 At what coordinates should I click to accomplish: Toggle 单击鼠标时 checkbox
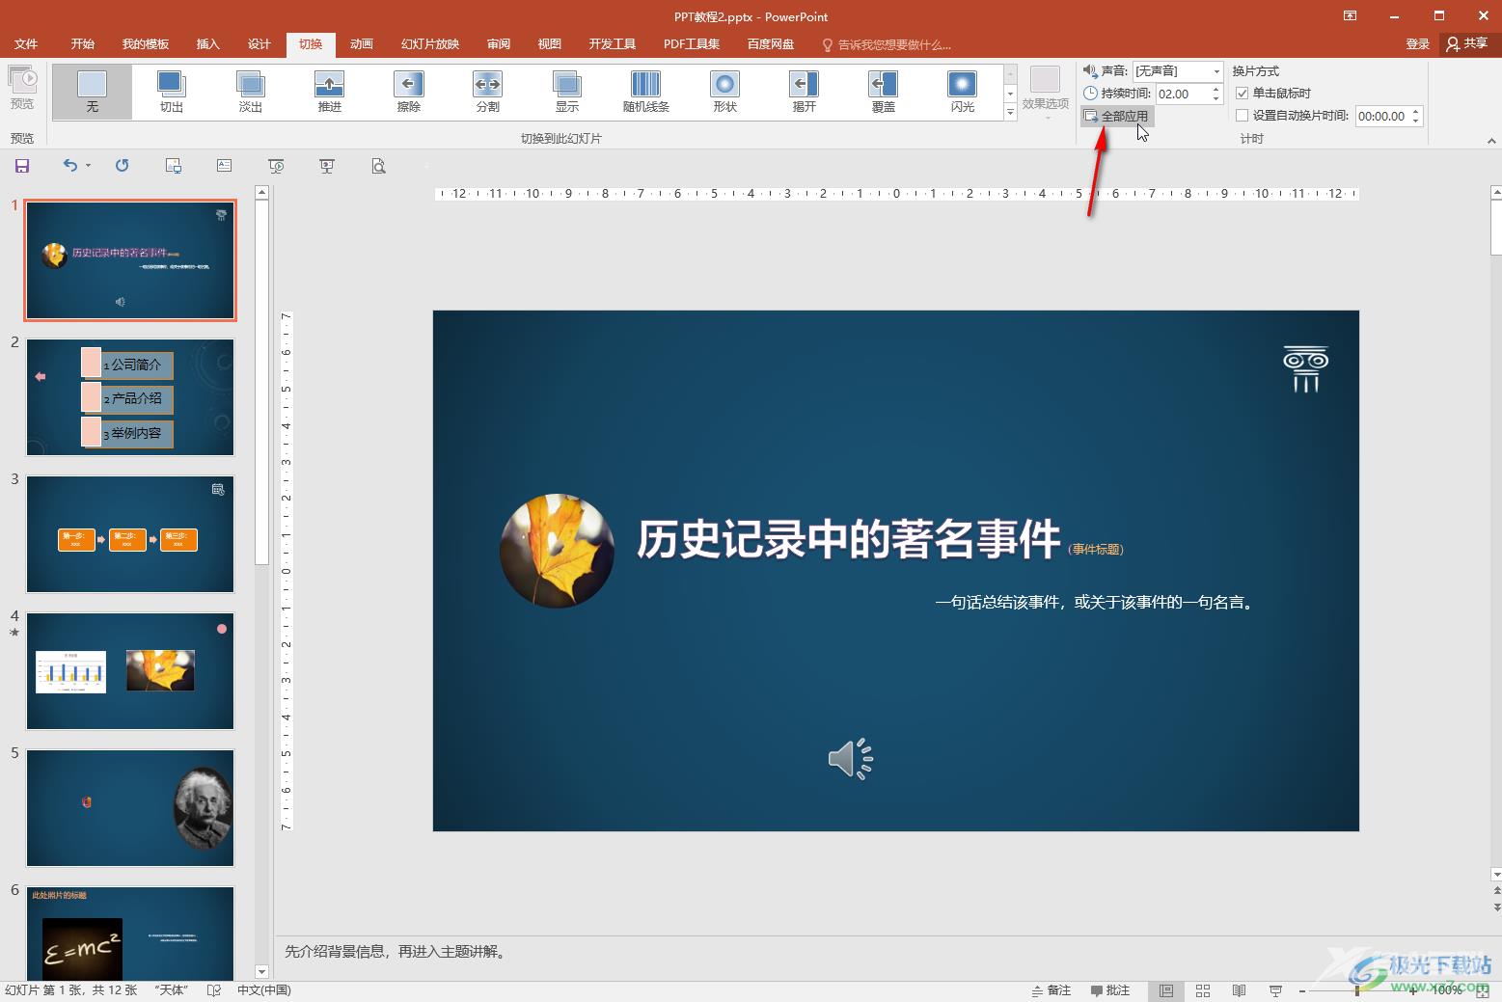tap(1243, 94)
